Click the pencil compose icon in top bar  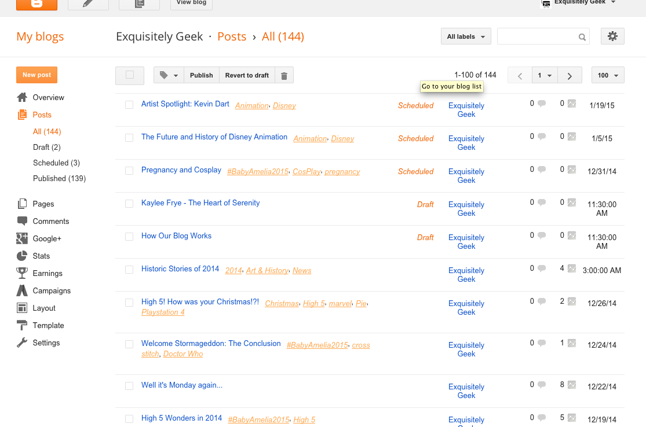point(87,4)
